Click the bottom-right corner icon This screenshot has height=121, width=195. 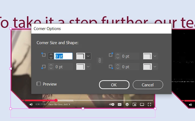click(x=111, y=67)
